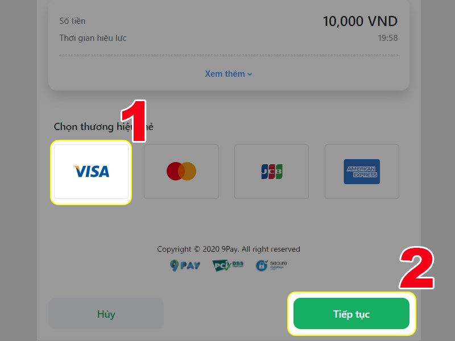Click the red number 2 annotation
This screenshot has width=455, height=341.
coord(417,268)
